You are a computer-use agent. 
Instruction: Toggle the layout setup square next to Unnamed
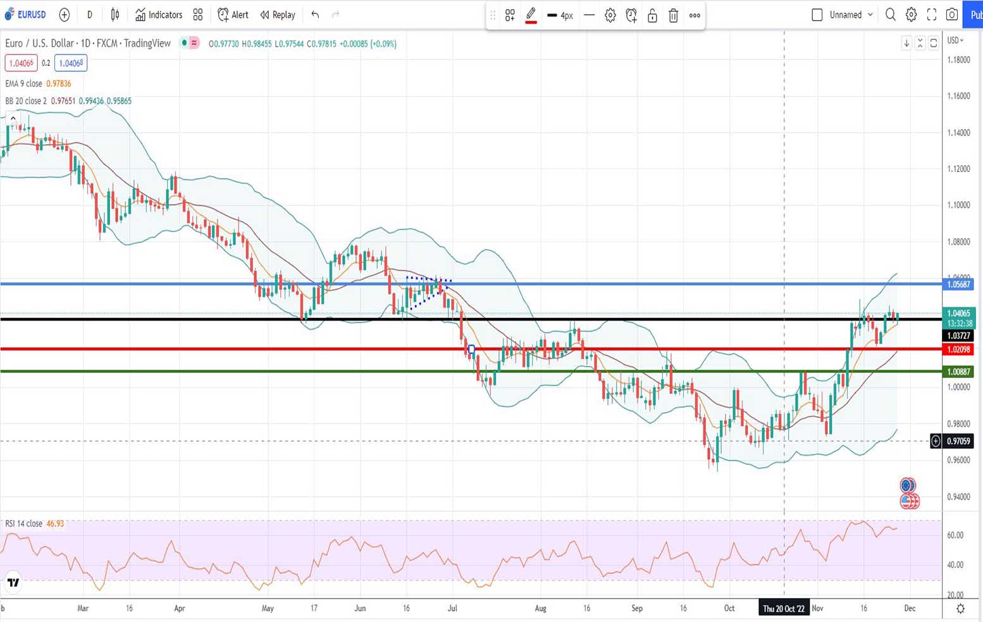(x=817, y=15)
